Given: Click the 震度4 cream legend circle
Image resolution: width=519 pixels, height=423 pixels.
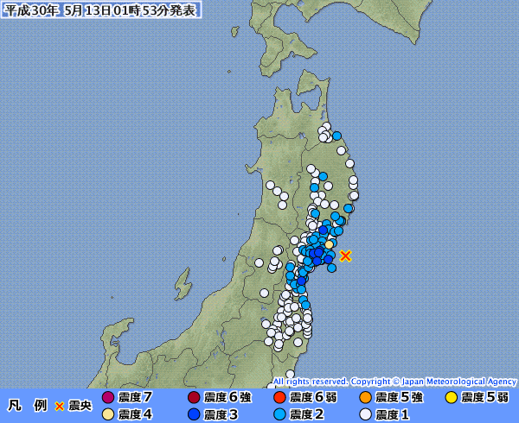Looking at the screenshot, I should pos(108,414).
